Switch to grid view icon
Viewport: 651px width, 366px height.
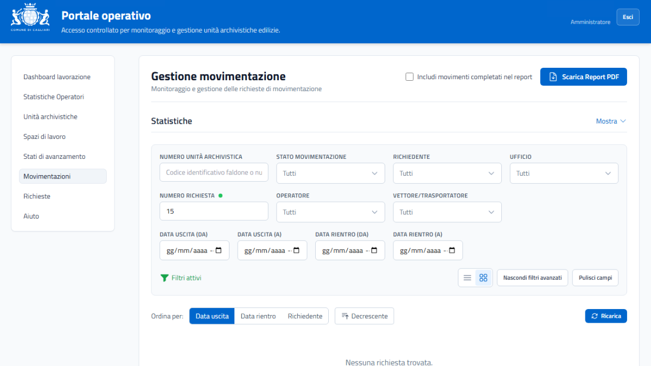483,278
